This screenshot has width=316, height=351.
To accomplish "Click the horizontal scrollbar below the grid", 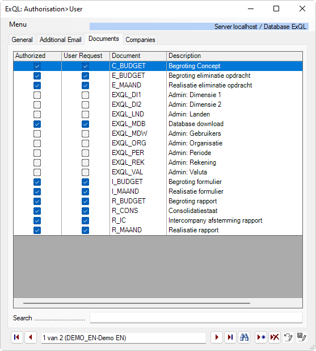I will click(x=136, y=303).
